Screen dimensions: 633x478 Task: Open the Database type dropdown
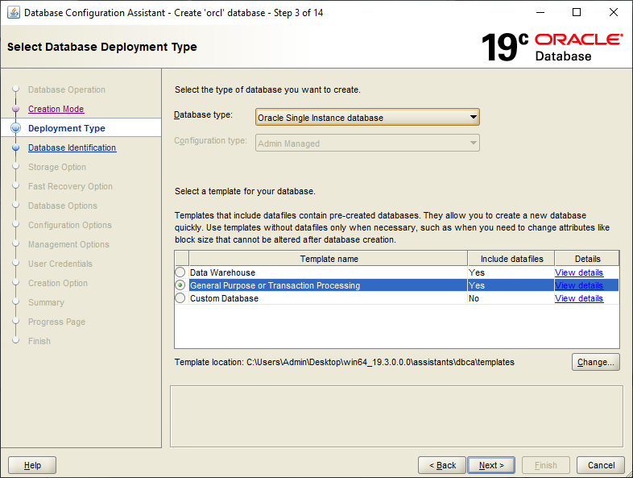(367, 118)
